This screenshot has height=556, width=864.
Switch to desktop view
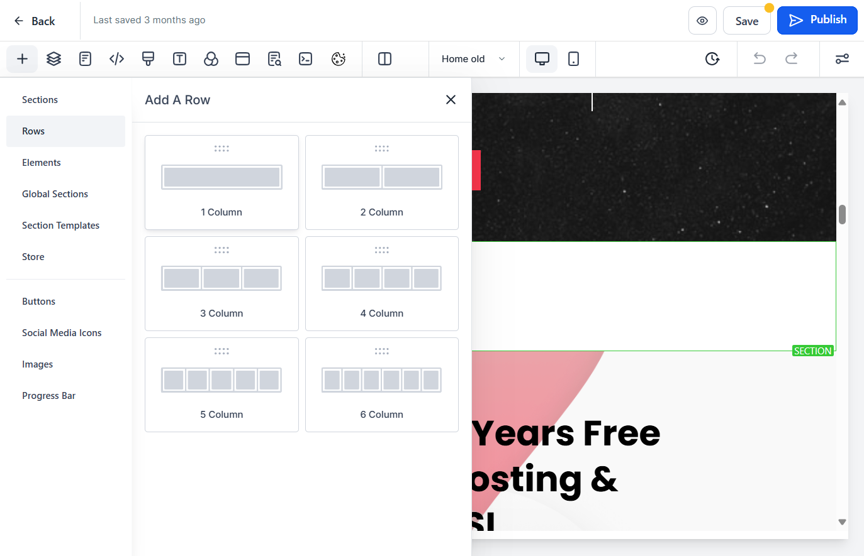(x=542, y=59)
